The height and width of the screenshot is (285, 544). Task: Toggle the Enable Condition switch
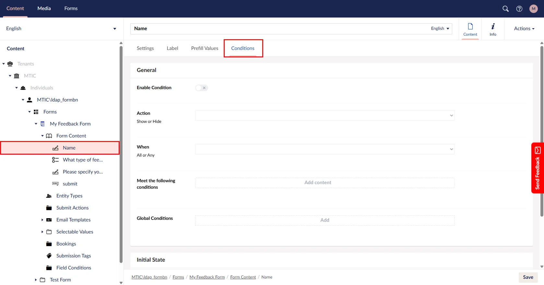201,88
